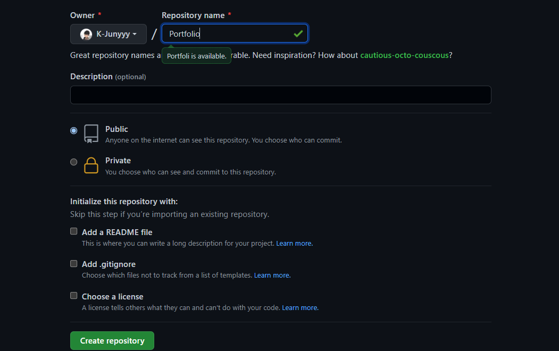Enable Add .gitignore checkbox
Screen dimensions: 559x351
coord(74,264)
